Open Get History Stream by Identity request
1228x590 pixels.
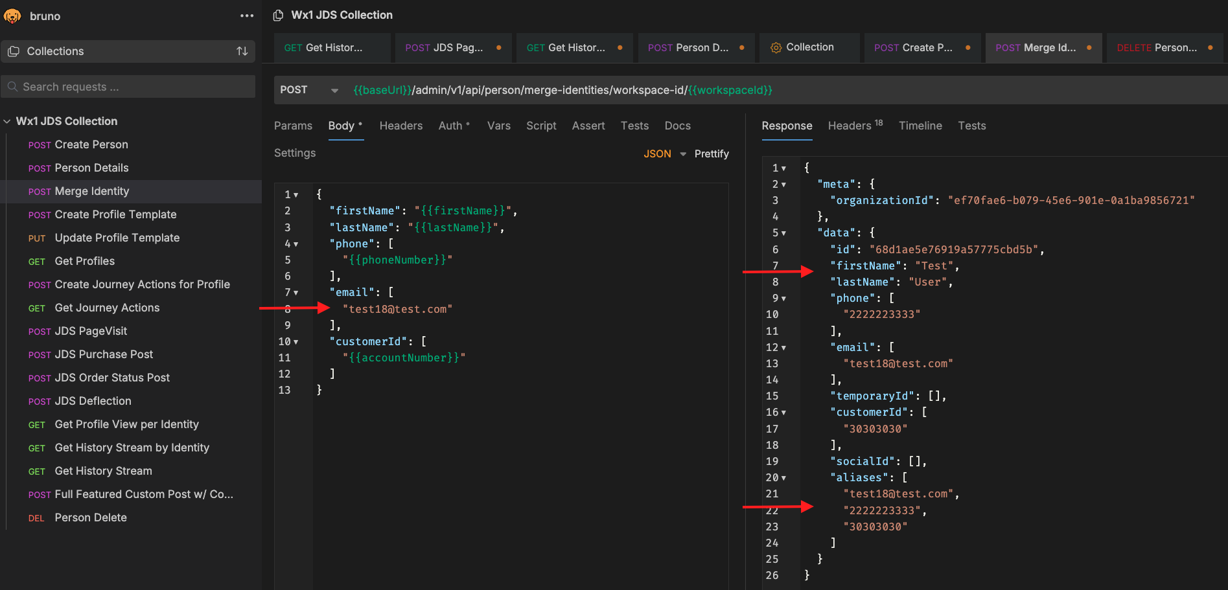[132, 448]
